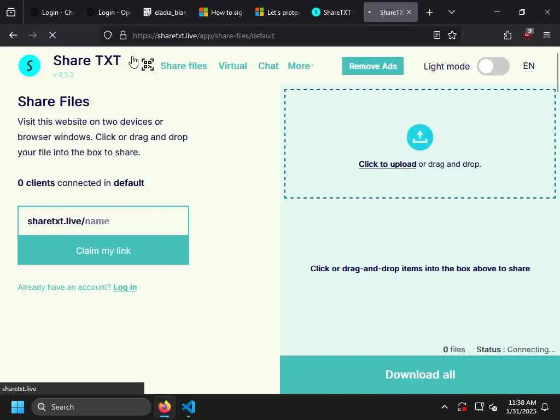The image size is (560, 420).
Task: Expand the More navigation dropdown
Action: tap(301, 66)
